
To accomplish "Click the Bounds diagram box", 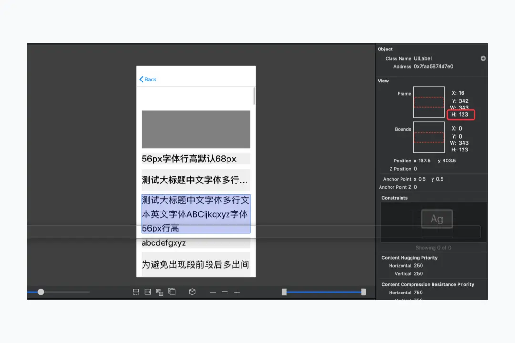I will pyautogui.click(x=429, y=137).
